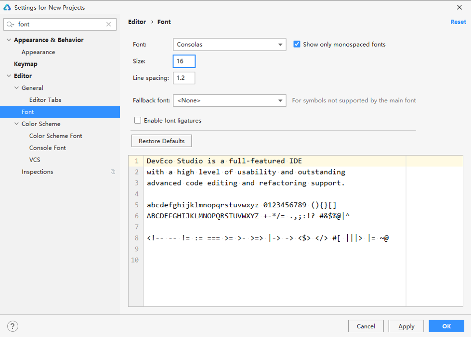The image size is (471, 337).
Task: Click the Apply button
Action: (x=406, y=326)
